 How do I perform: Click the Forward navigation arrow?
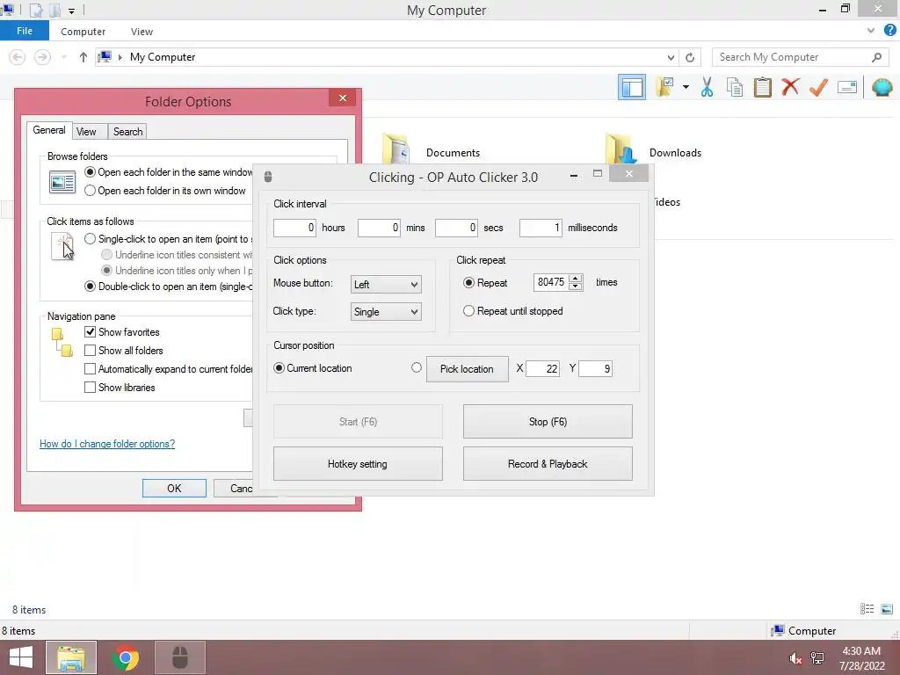pyautogui.click(x=42, y=57)
